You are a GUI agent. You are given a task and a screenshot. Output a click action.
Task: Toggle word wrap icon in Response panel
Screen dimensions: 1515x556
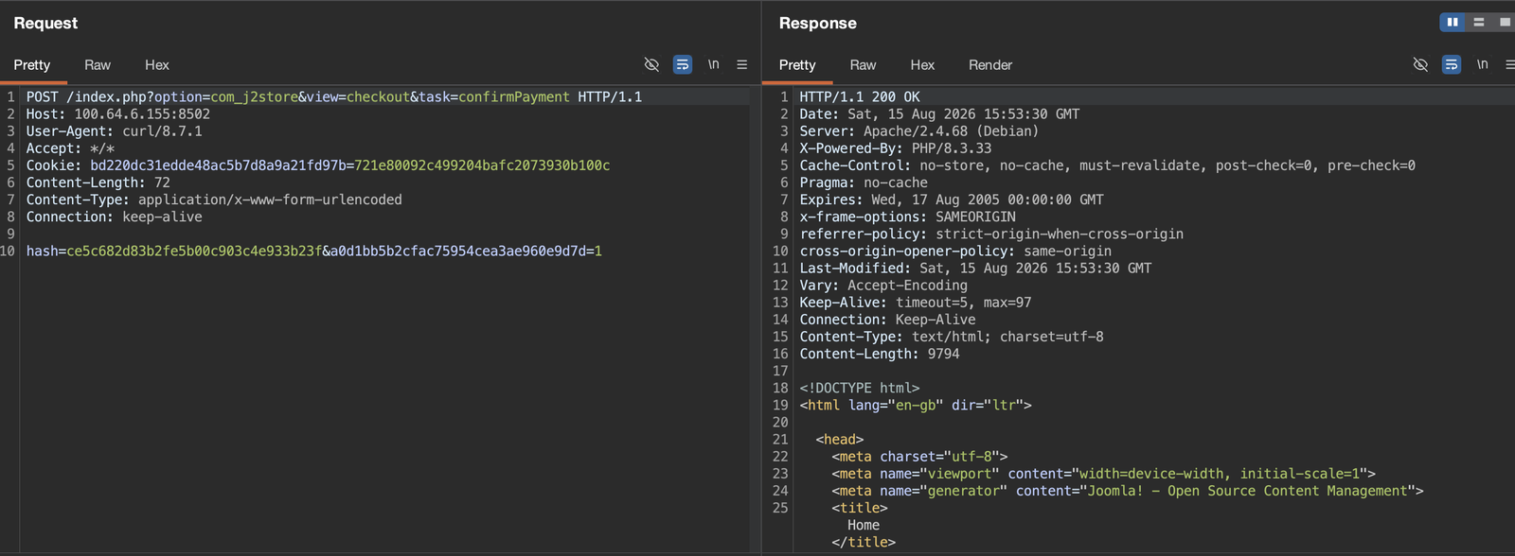coord(1451,64)
